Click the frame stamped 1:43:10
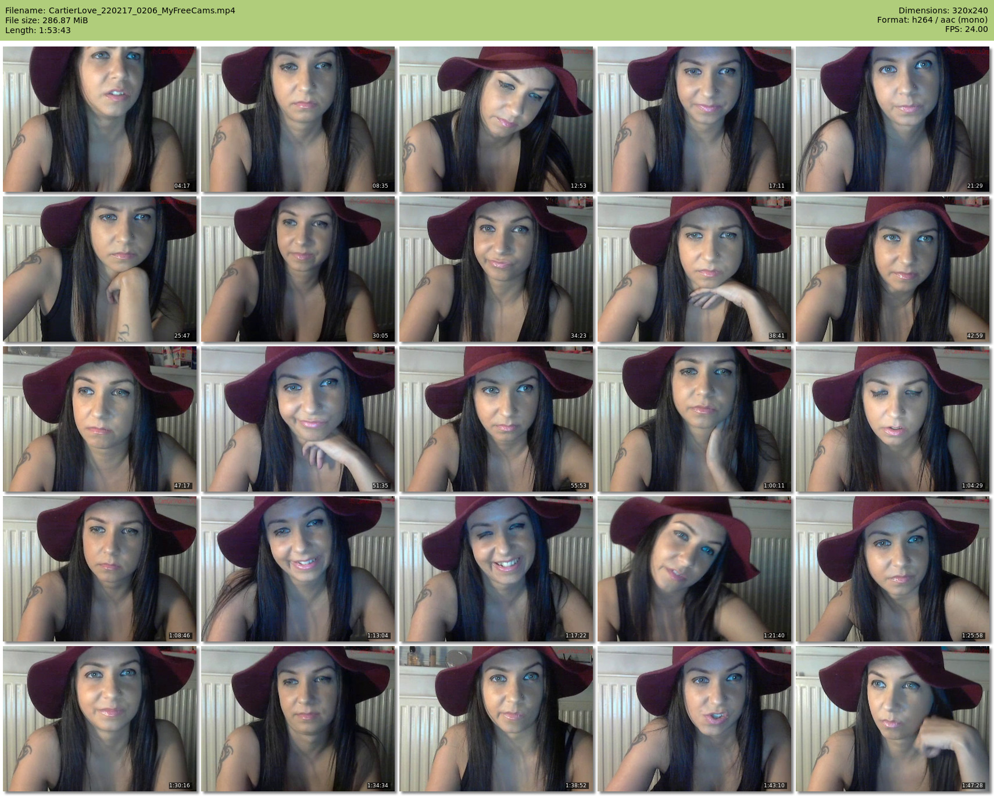 tap(695, 719)
